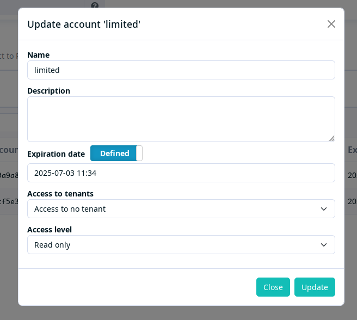Screen dimensions: 357x320
Task: Click the chevron arrow in Access level
Action: [x=324, y=245]
